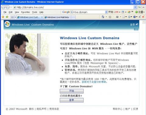Image resolution: width=146 pixels, height=115 pixels.
Task: Open the 帐户 account footer link
Action: pos(128,109)
